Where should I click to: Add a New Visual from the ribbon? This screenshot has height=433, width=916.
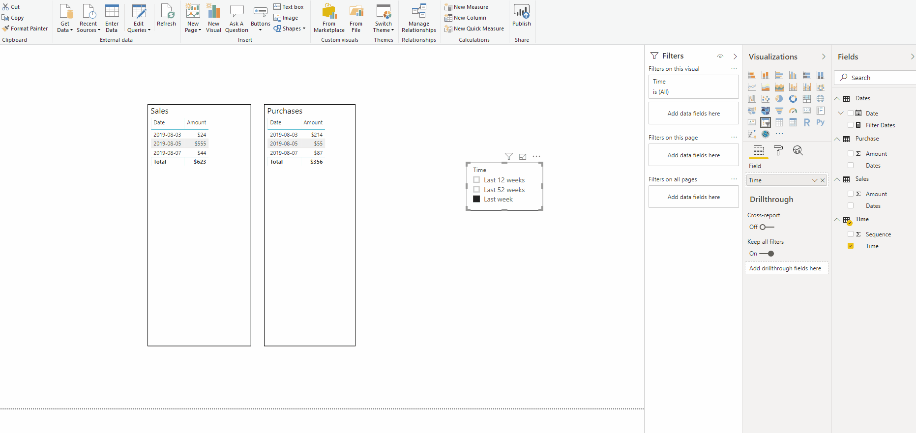[213, 18]
